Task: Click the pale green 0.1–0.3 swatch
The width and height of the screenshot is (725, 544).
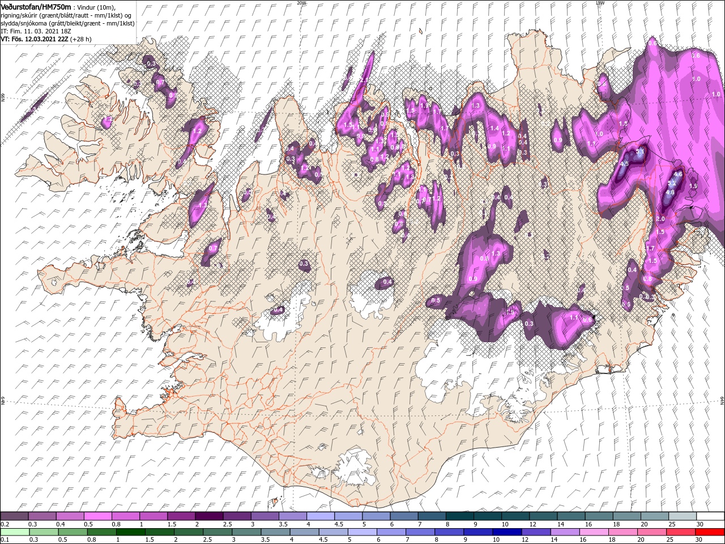Action: point(15,532)
